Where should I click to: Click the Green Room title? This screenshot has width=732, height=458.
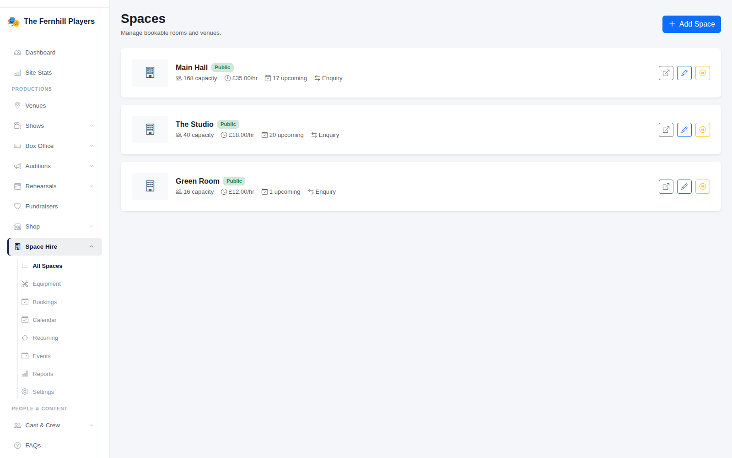click(x=198, y=181)
